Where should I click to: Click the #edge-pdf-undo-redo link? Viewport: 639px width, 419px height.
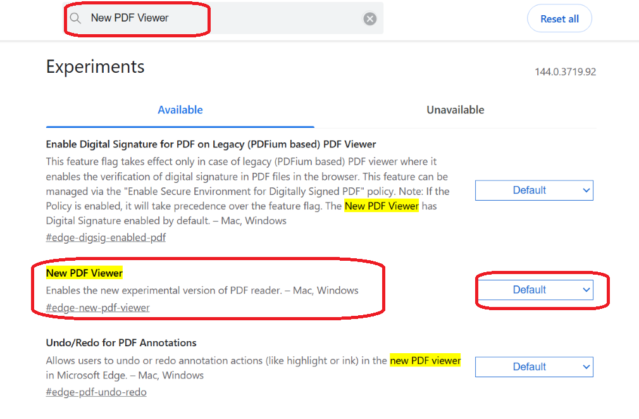click(96, 392)
